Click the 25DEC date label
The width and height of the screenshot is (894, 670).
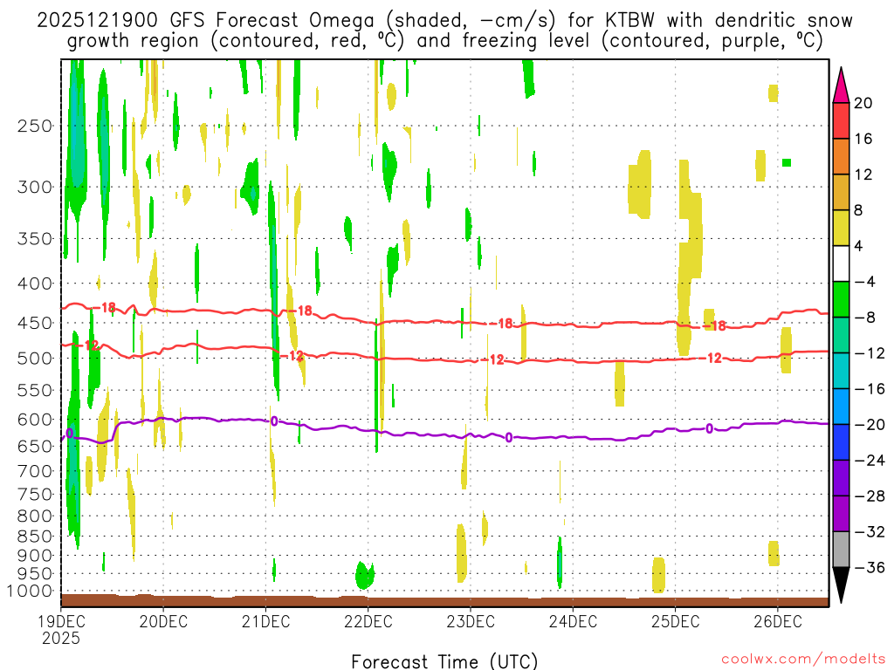(676, 621)
